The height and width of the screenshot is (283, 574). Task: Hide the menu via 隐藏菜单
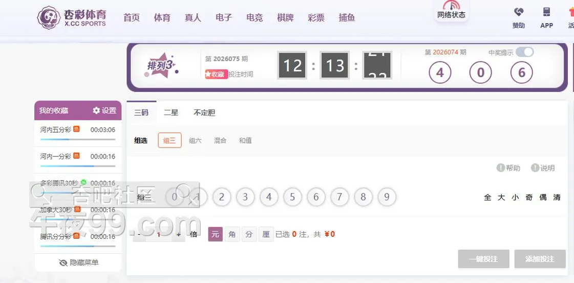point(78,262)
